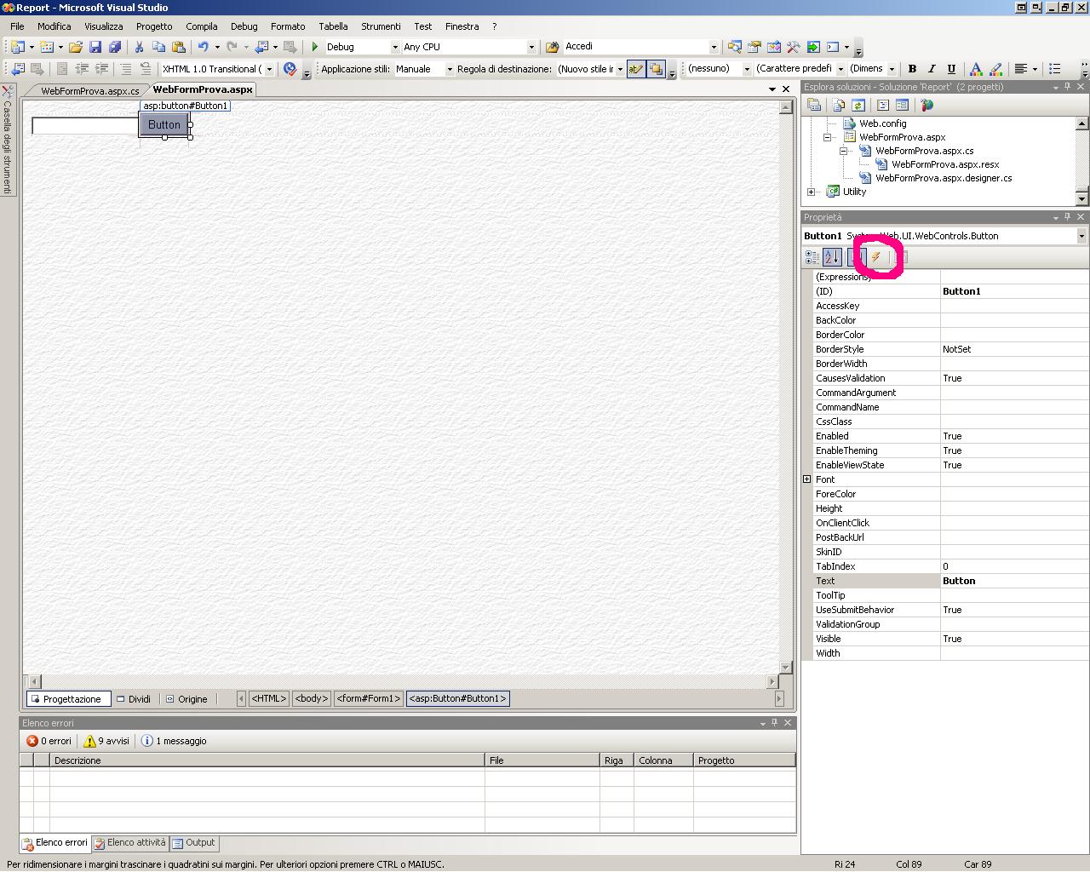Open the Casella degli strumenti side tab
The height and width of the screenshot is (872, 1090).
coord(7,140)
